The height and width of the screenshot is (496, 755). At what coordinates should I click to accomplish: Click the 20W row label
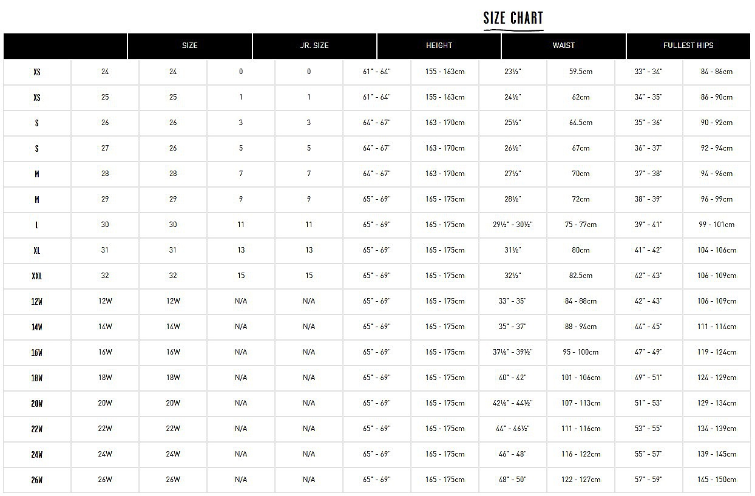pos(37,404)
